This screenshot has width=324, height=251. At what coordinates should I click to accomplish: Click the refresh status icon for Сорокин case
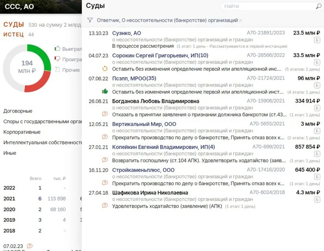pyautogui.click(x=105, y=68)
